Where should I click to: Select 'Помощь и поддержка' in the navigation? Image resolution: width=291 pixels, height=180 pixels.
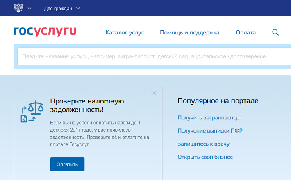coord(189,32)
